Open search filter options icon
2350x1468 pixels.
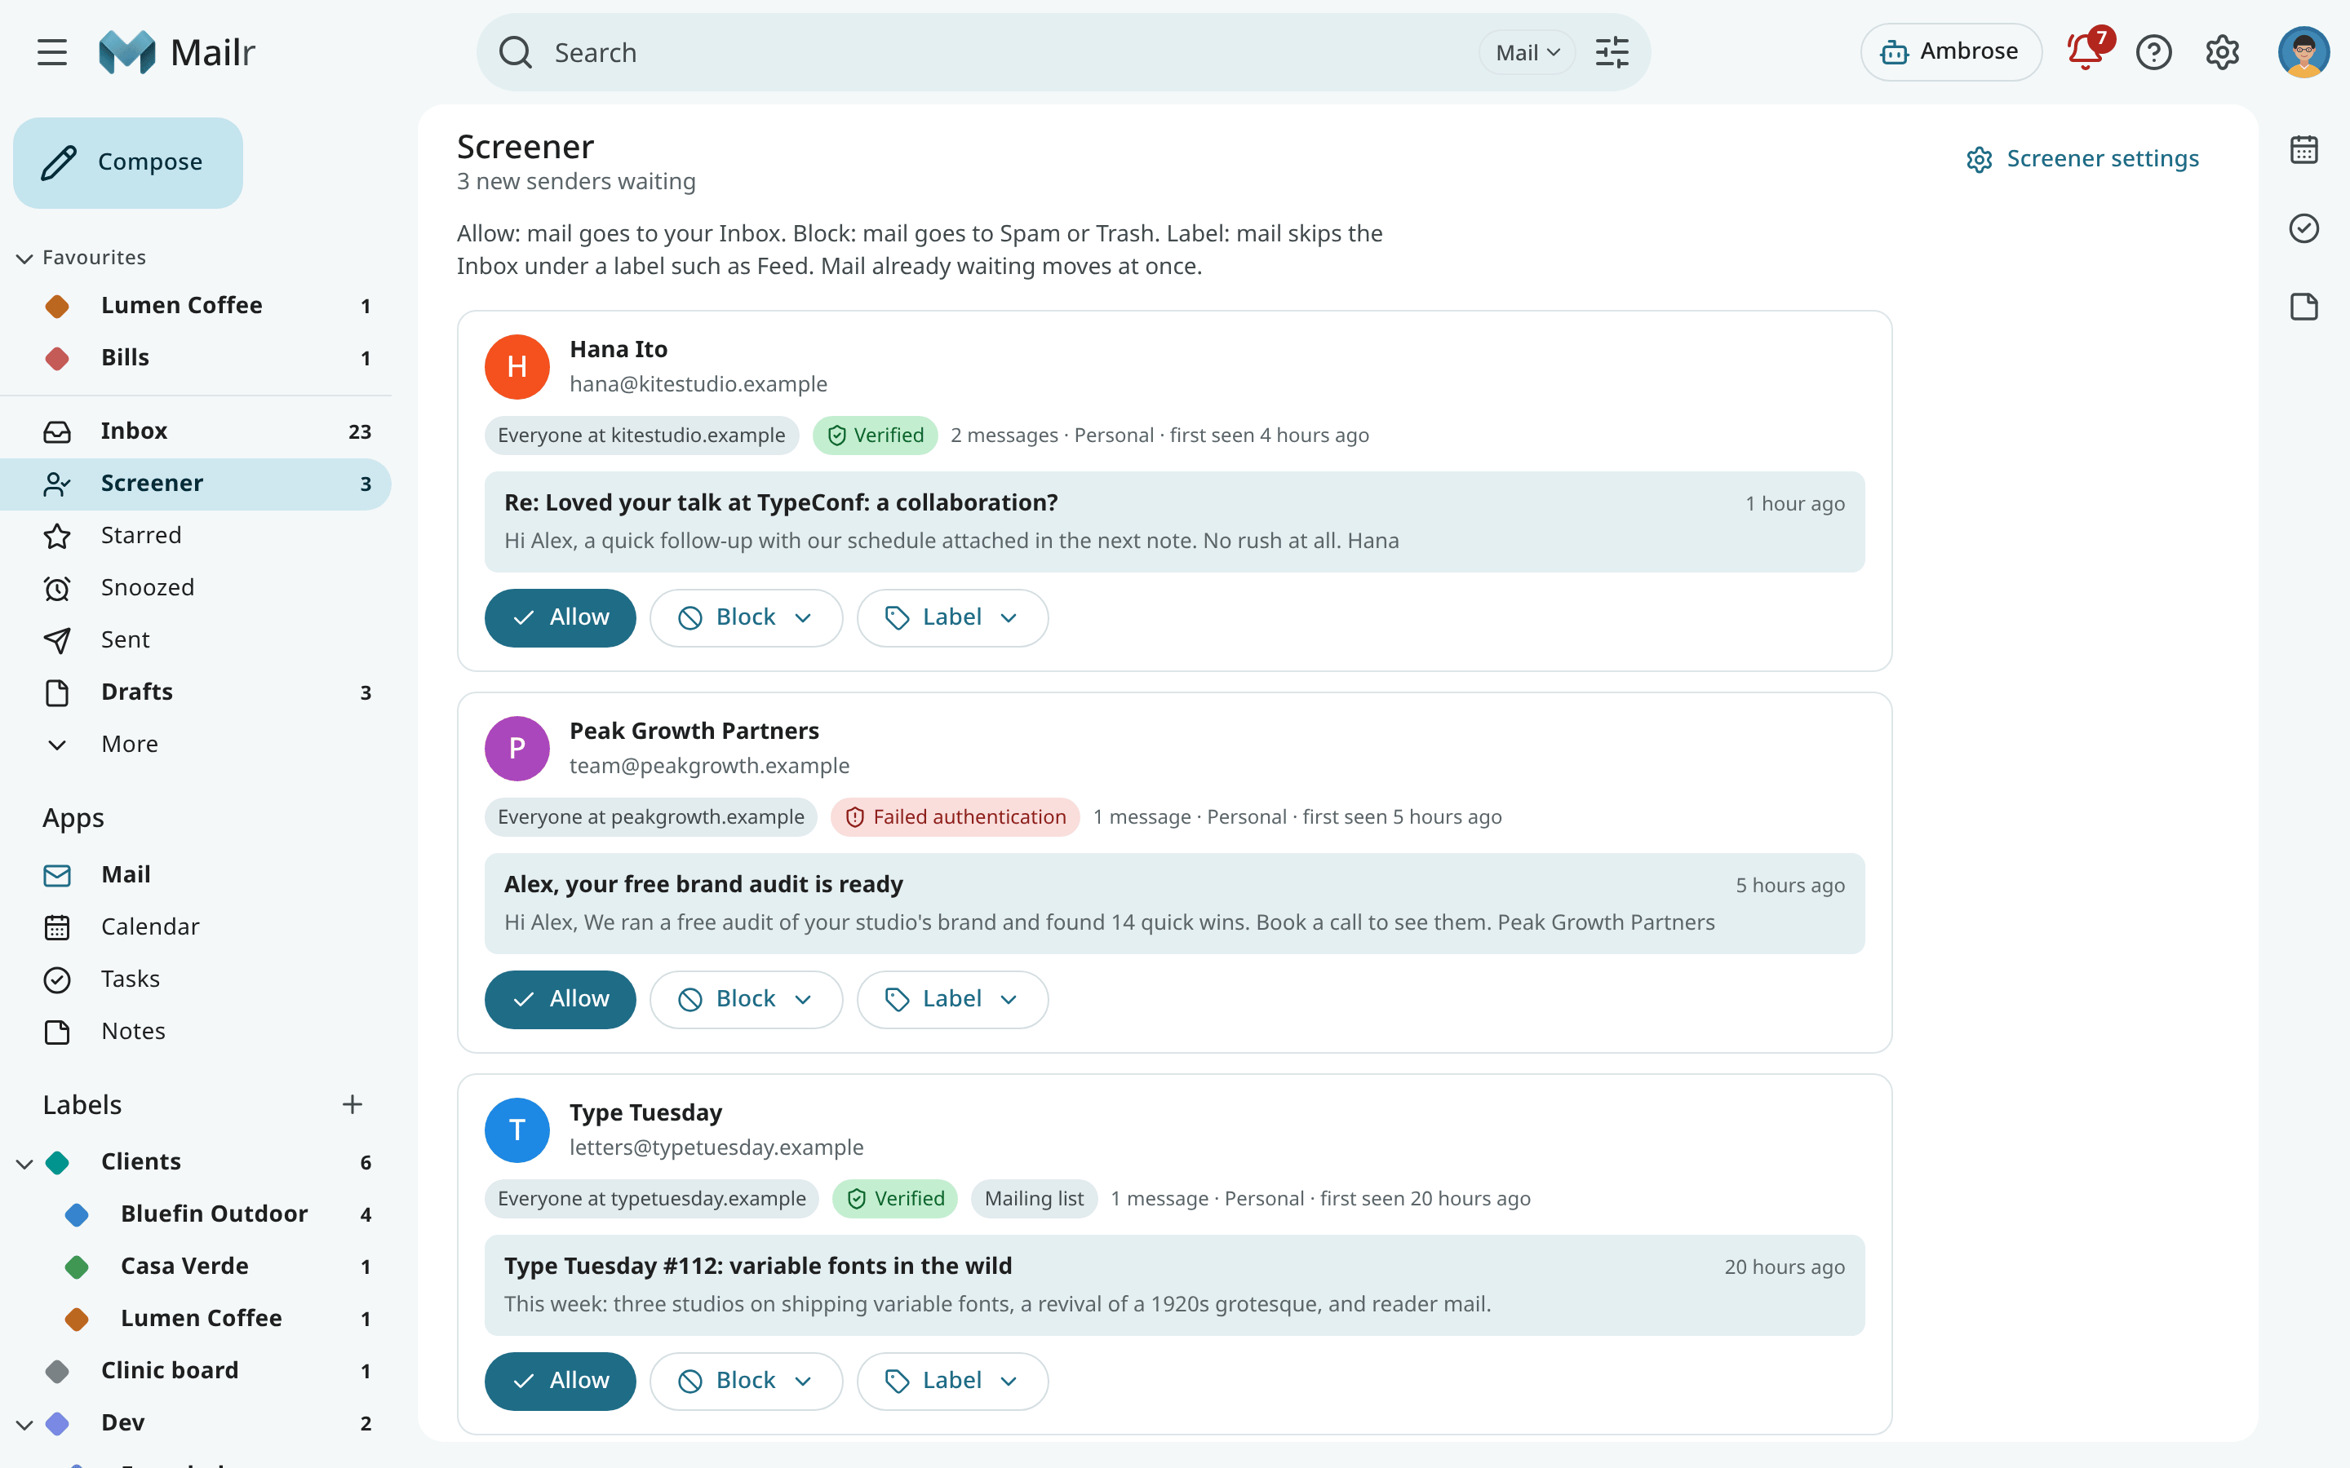coord(1612,52)
